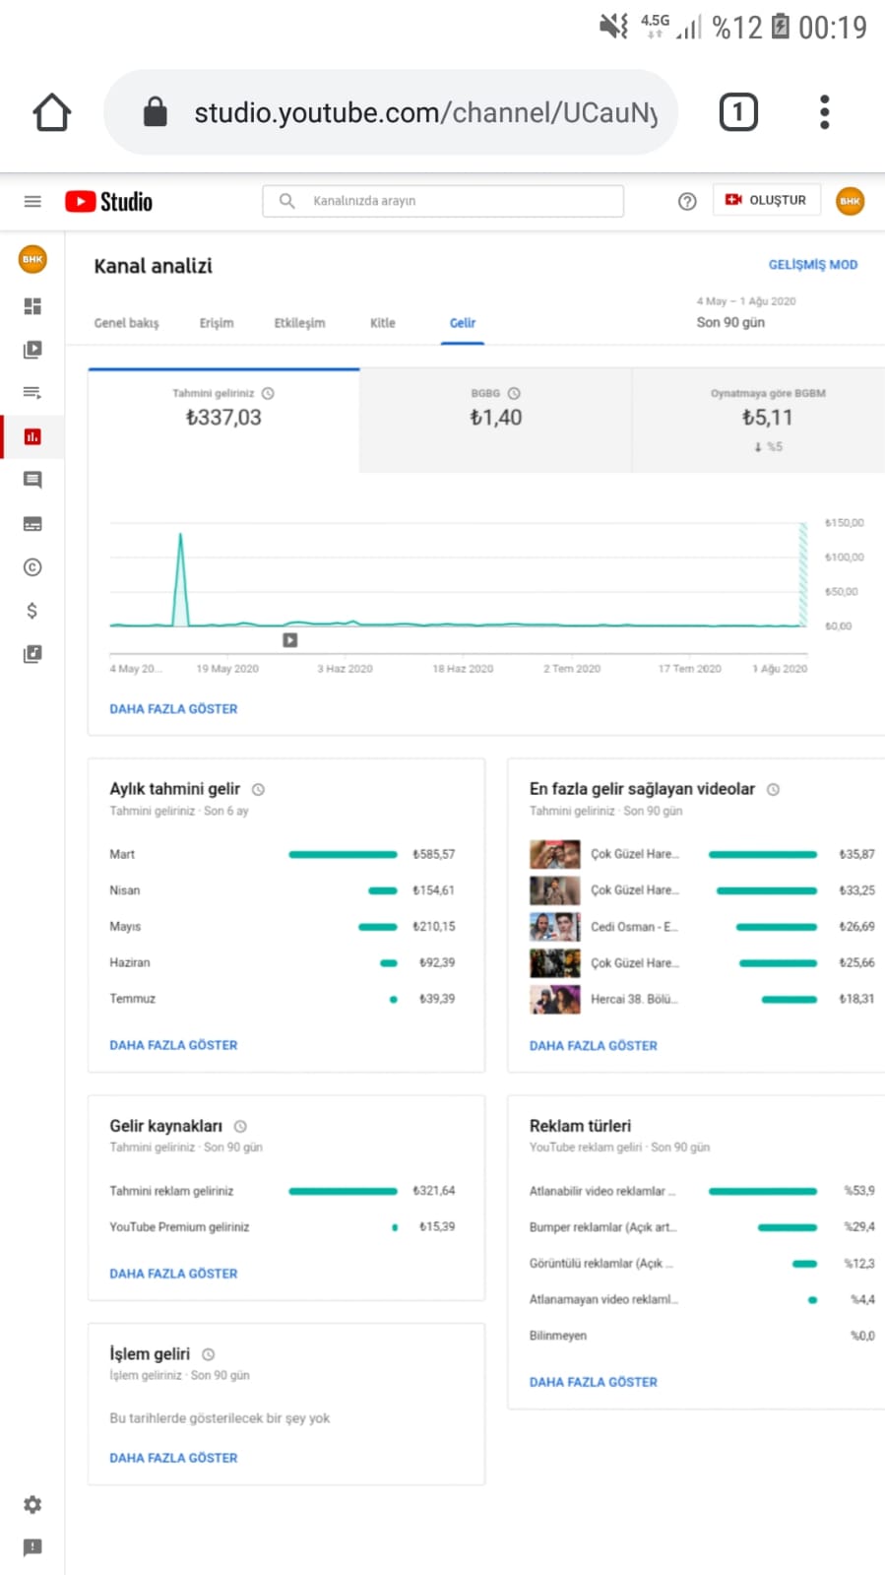Viewport: 885px width, 1575px height.
Task: Click the OLUŞTUR button
Action: pyautogui.click(x=765, y=200)
